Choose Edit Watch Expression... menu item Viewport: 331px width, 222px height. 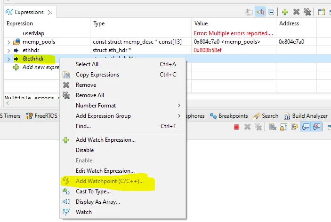pos(123,171)
